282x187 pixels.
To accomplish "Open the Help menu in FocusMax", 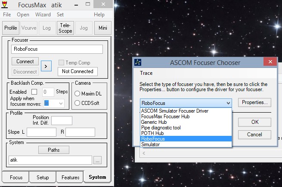I will point(99,15).
